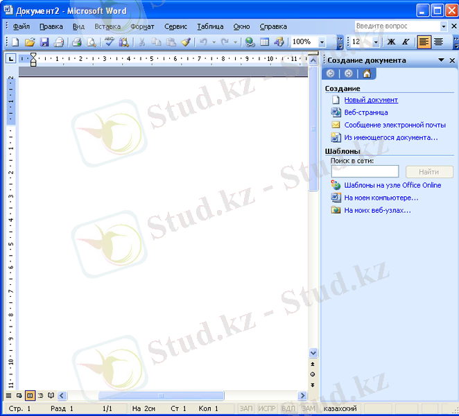Open the Help question box dropdown arrow
This screenshot has width=459, height=416.
[444, 26]
